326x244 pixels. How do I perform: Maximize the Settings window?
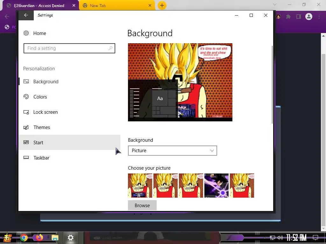pyautogui.click(x=251, y=15)
